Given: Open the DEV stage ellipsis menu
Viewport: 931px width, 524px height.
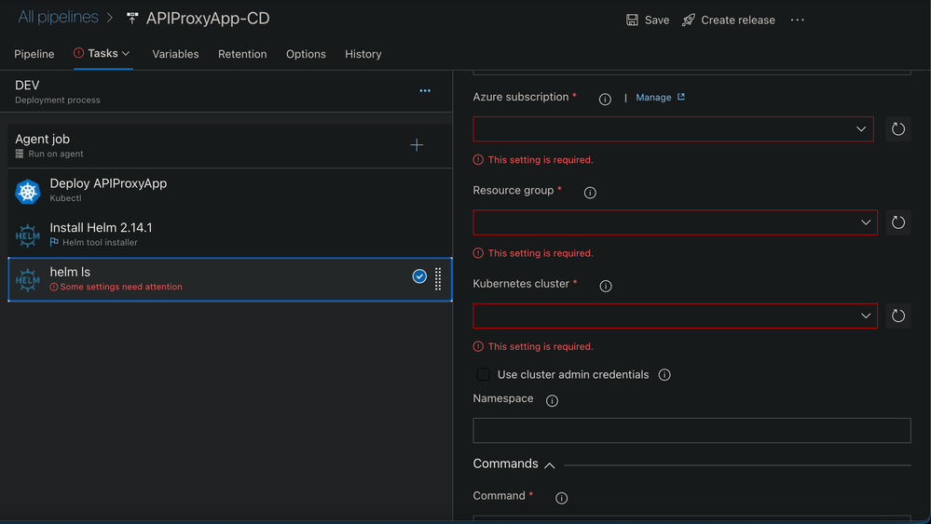Looking at the screenshot, I should point(425,90).
